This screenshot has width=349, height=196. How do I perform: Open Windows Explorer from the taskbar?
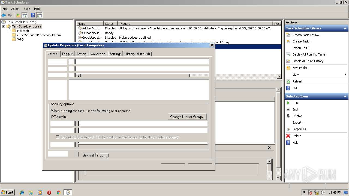(31, 192)
